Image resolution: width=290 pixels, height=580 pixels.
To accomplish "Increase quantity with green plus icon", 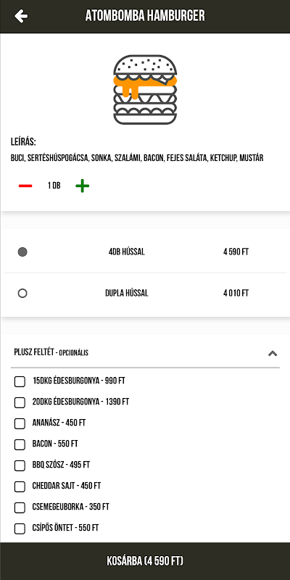I will pos(83,186).
